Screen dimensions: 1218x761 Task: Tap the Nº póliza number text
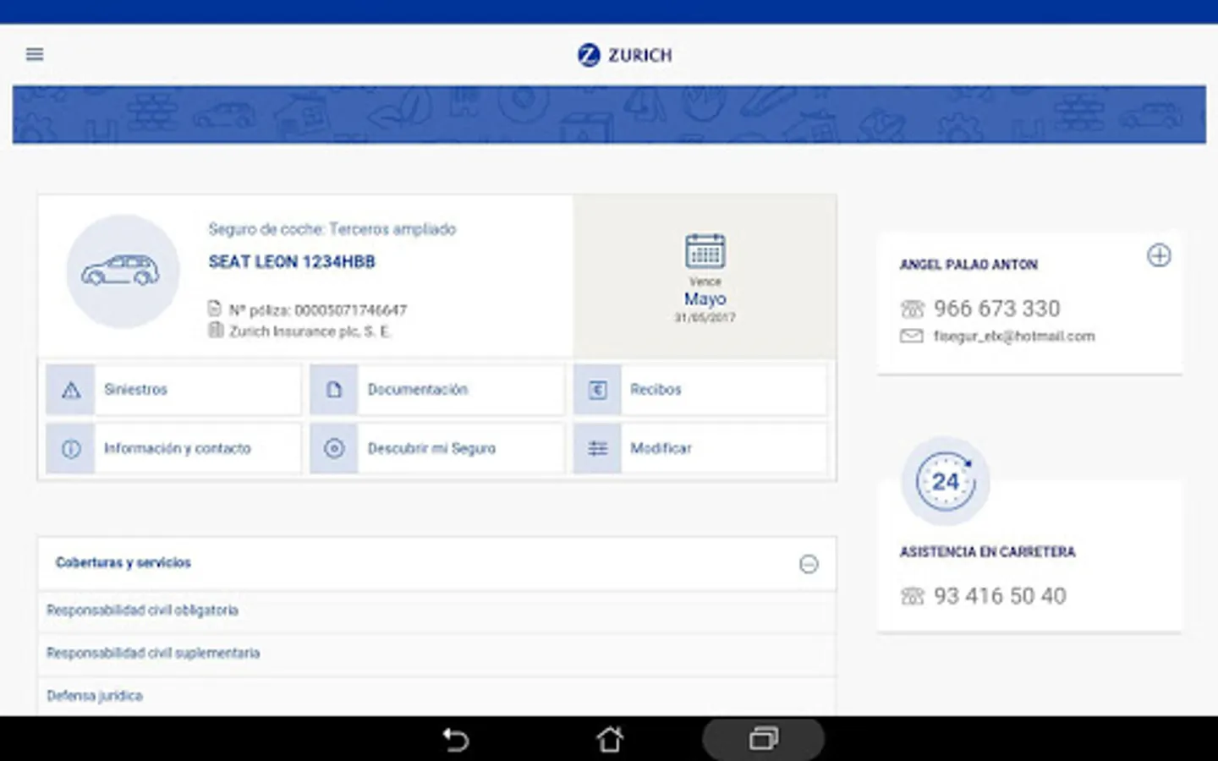pos(318,310)
